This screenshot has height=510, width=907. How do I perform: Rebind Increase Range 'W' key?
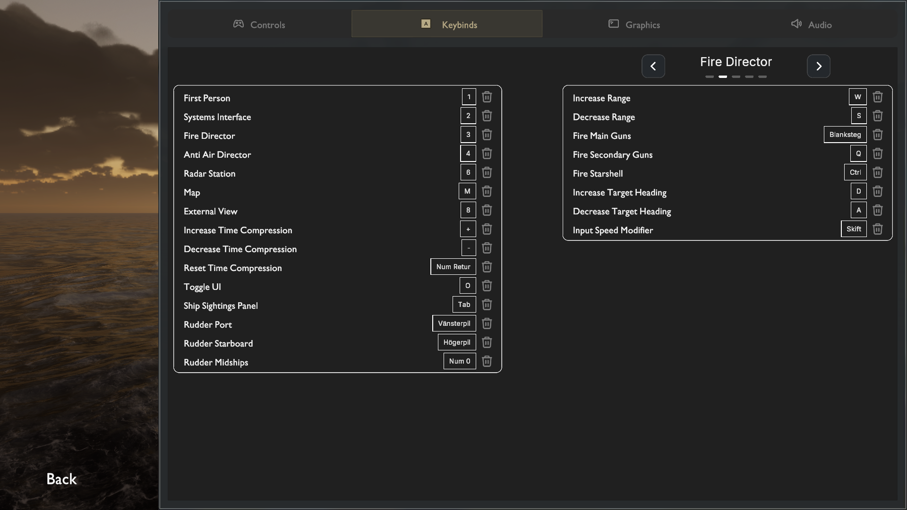pyautogui.click(x=857, y=97)
